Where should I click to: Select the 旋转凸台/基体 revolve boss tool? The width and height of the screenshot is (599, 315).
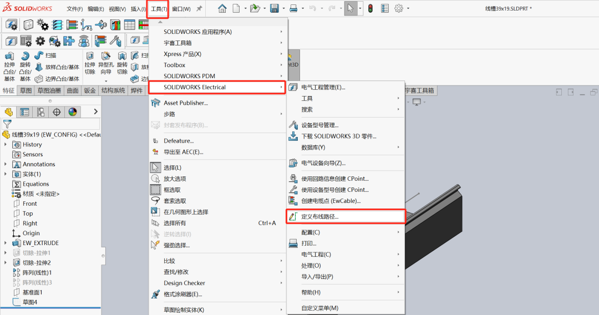pos(25,67)
